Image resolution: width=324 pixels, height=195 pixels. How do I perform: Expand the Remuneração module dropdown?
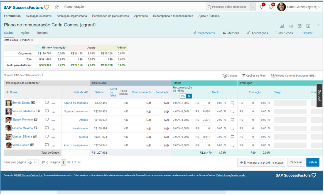(76, 7)
